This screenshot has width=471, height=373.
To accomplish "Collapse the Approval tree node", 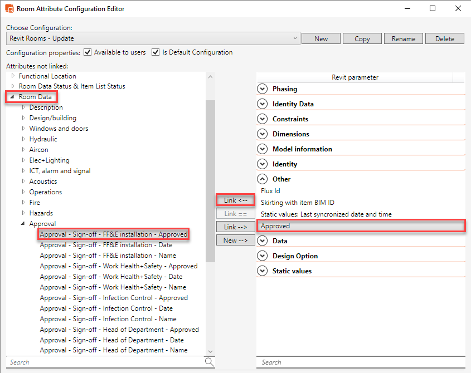I will 23,223.
